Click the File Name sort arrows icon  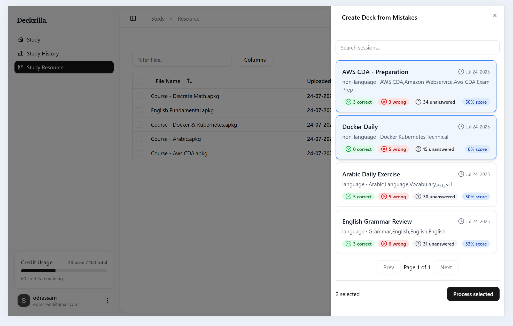pyautogui.click(x=190, y=81)
